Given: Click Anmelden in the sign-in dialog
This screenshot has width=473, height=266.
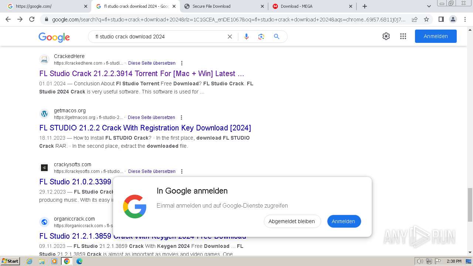Looking at the screenshot, I should coord(344,221).
